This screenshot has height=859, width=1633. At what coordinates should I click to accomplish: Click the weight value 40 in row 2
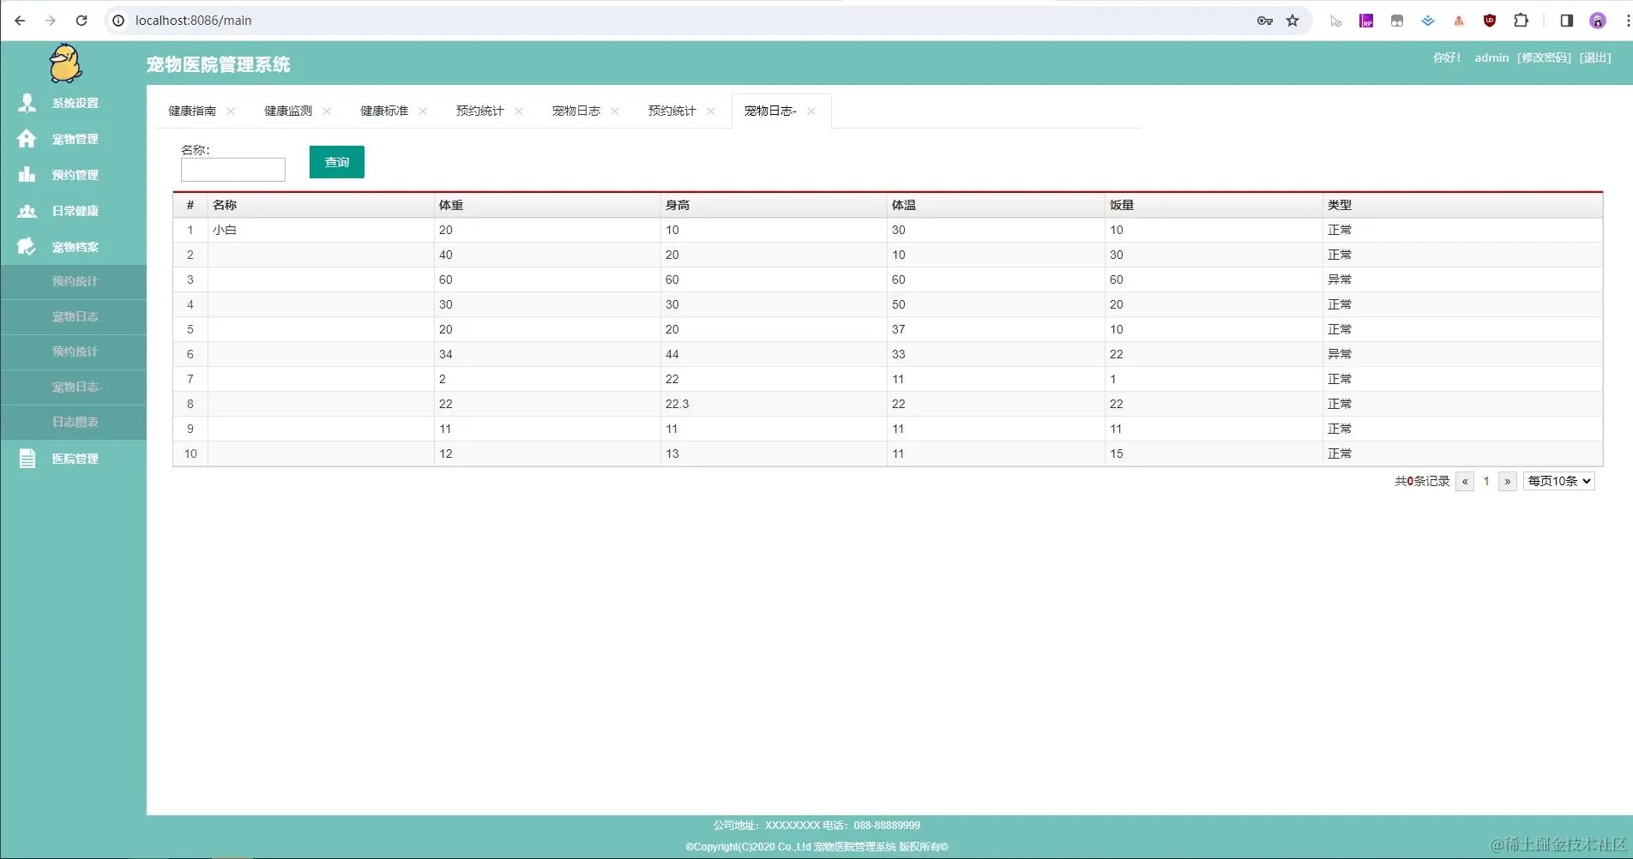click(446, 255)
